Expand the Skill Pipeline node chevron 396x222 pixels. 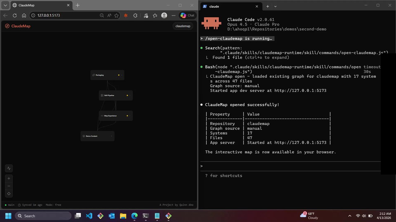tap(130, 95)
